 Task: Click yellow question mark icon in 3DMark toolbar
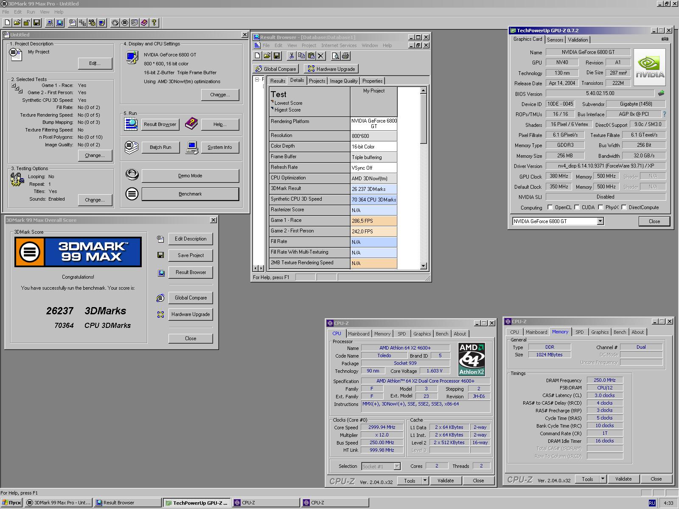tap(154, 23)
